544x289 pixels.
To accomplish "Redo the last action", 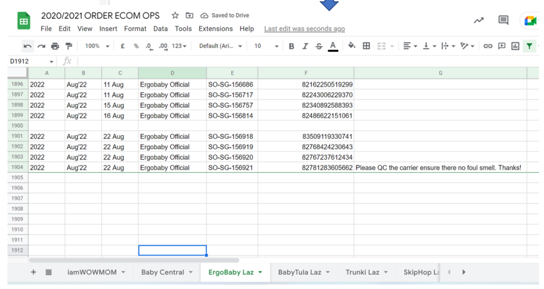I will (x=41, y=46).
